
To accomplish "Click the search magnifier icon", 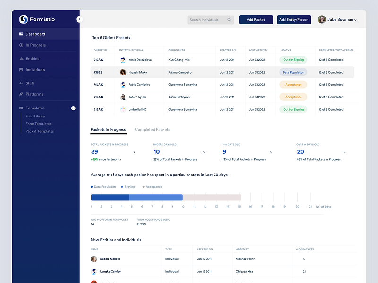I will [x=229, y=20].
